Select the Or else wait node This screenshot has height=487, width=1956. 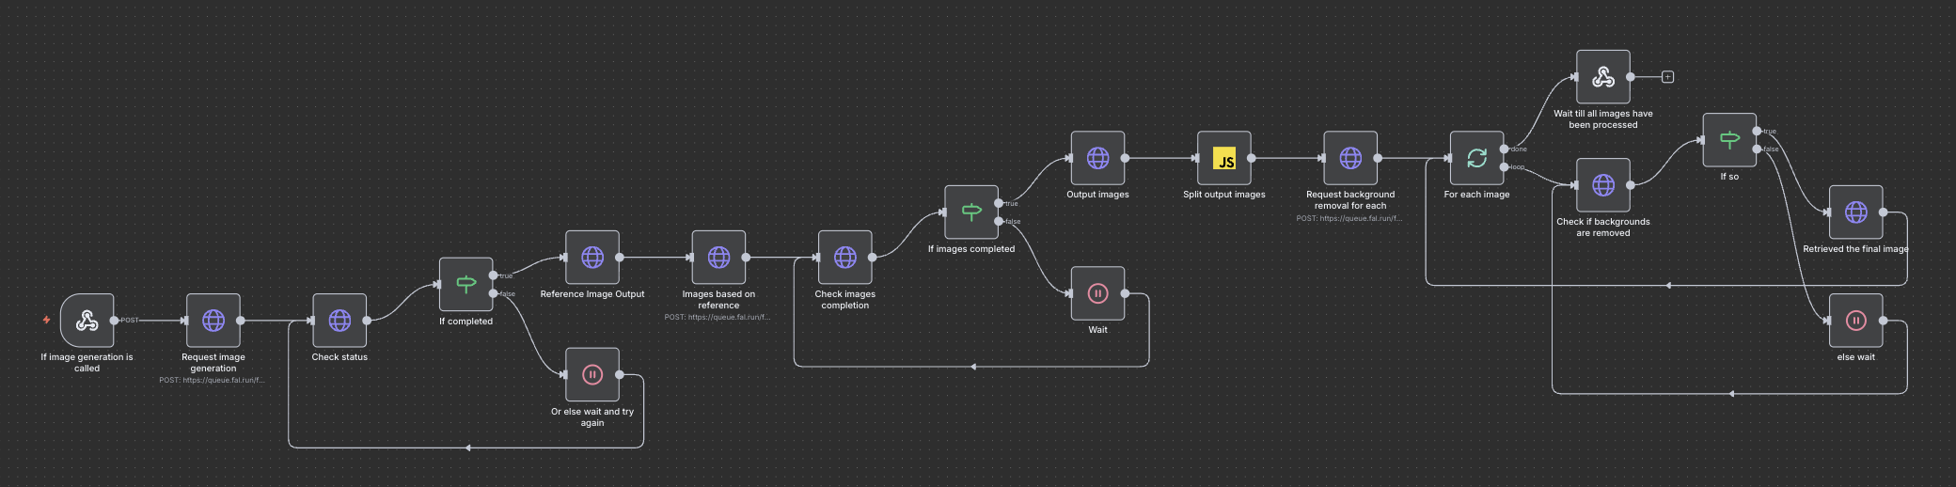point(592,375)
